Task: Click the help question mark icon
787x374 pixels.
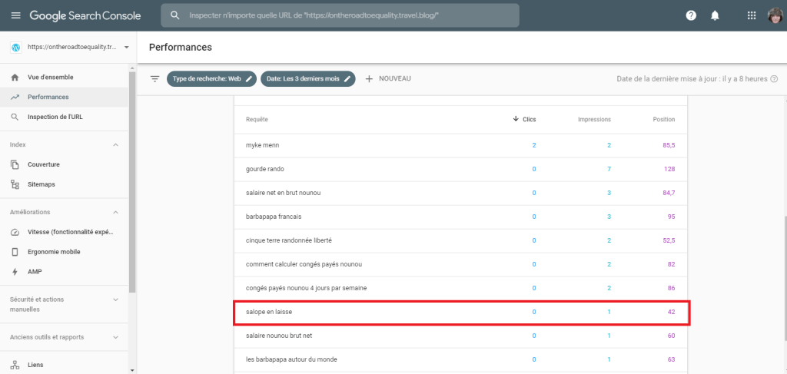Action: point(691,15)
